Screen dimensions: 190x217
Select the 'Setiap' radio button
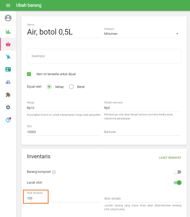coord(49,87)
